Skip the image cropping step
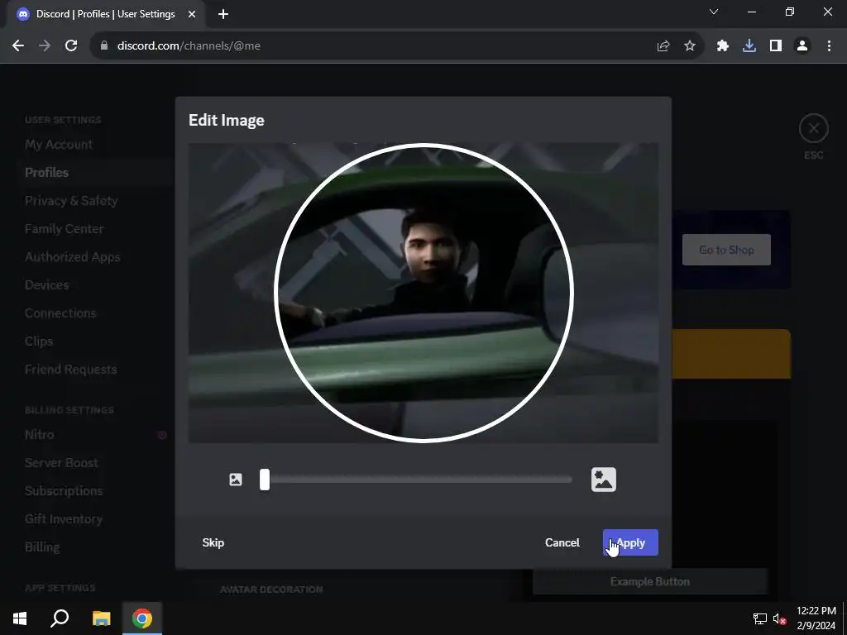Screen dimensions: 847x635 pos(213,542)
